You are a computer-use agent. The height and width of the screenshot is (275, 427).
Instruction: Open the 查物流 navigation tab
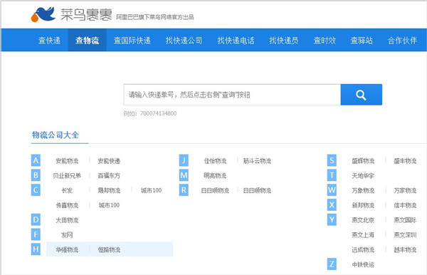[87, 41]
